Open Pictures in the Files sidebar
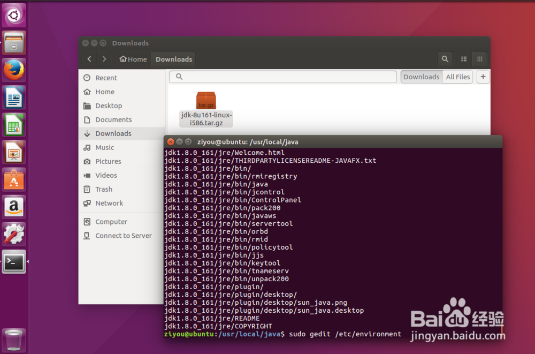 (122, 161)
